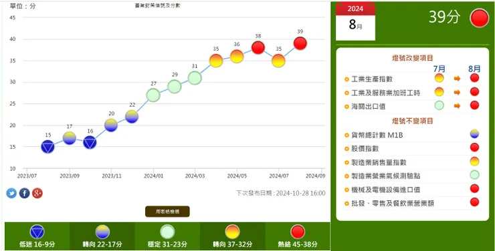Click August red light for 海關出口值

474,105
